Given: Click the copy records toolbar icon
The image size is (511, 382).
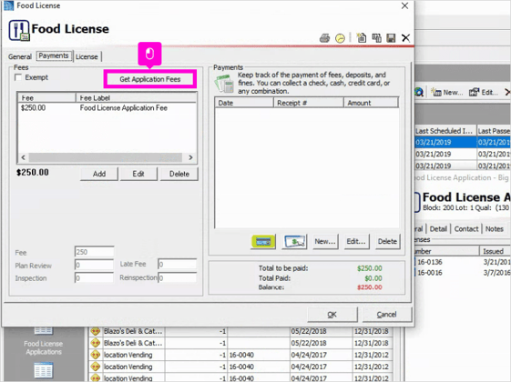Looking at the screenshot, I should coord(376,38).
